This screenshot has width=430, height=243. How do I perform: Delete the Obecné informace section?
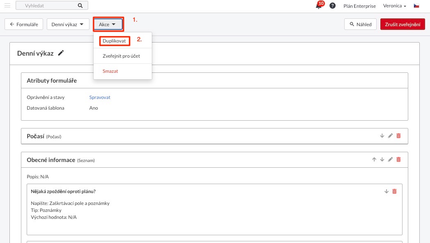[398, 160]
